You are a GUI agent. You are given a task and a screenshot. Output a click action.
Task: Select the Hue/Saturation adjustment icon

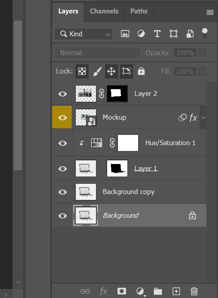tap(96, 143)
